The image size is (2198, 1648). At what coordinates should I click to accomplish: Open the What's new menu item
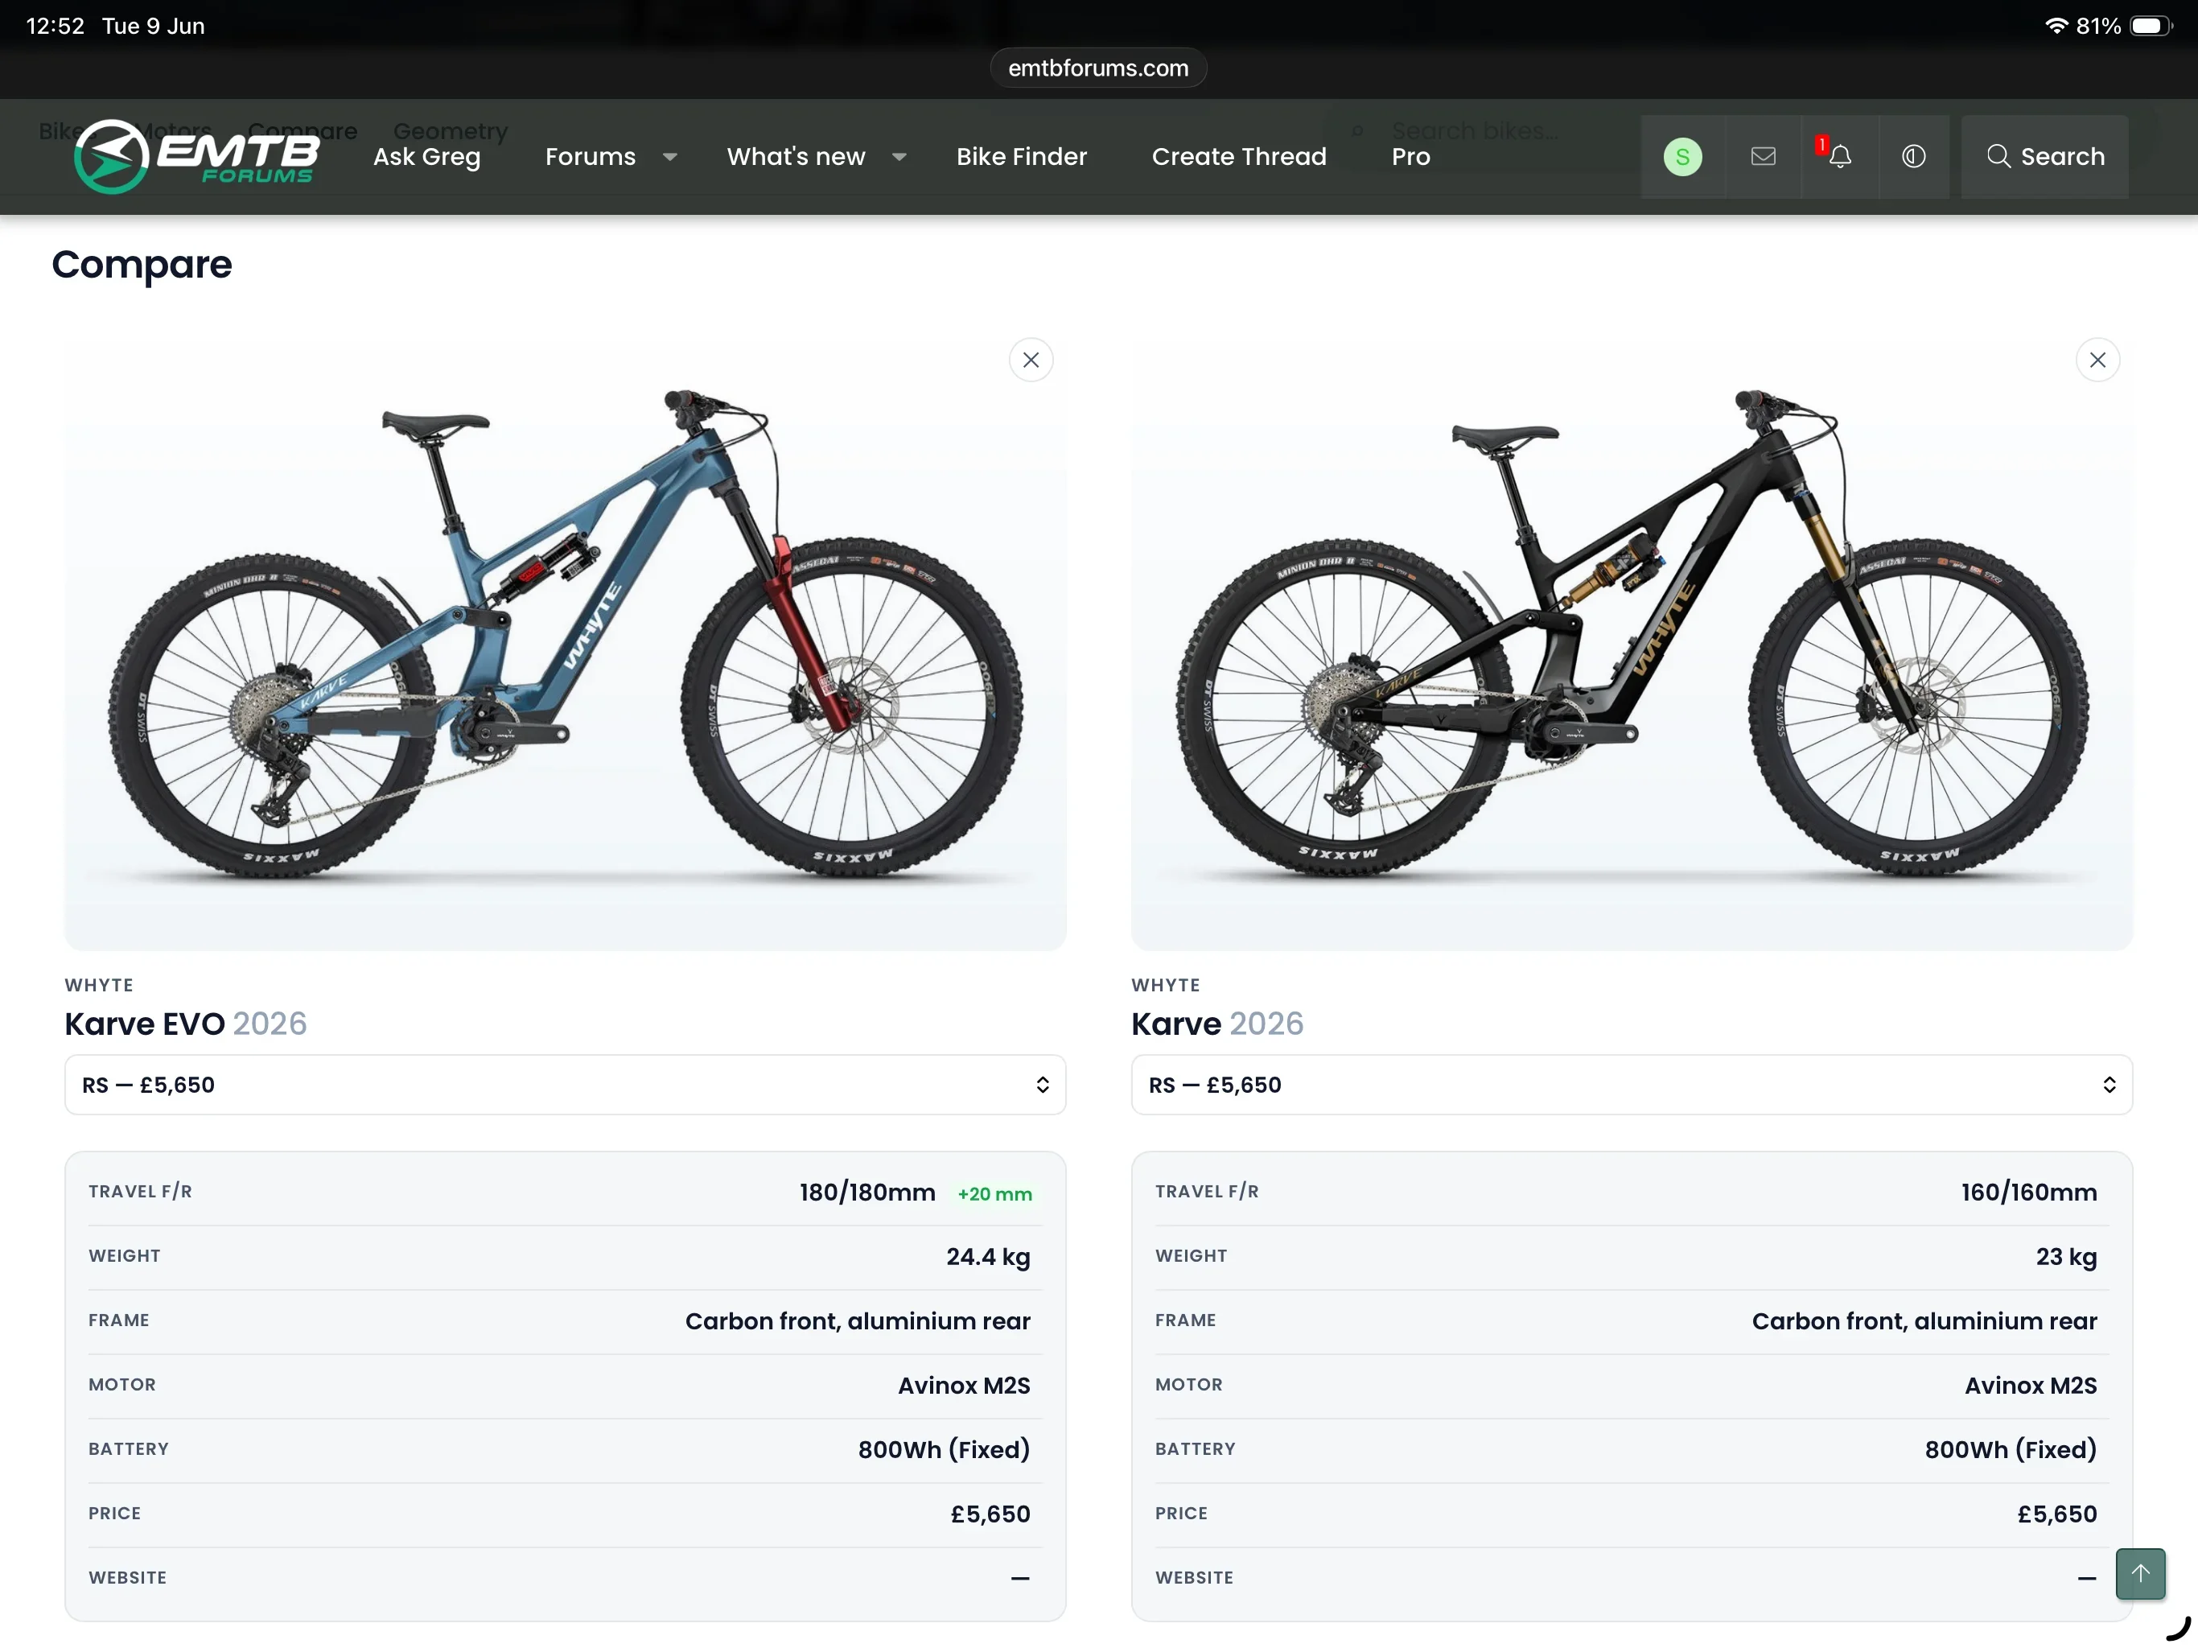click(x=796, y=156)
